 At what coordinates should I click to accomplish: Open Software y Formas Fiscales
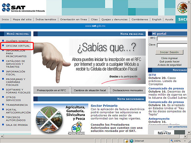[x=18, y=91]
